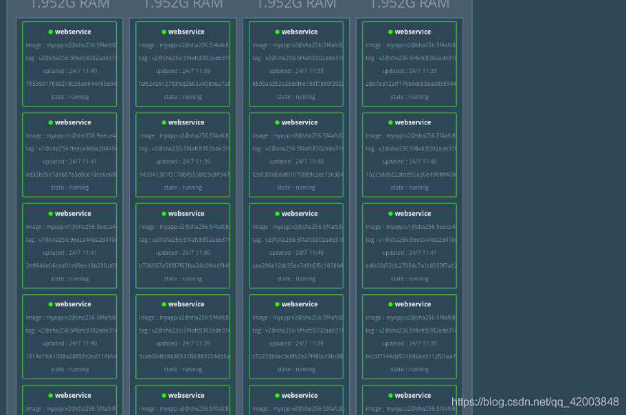Click updated 24/7 11:40 in container 75539d1789d2
The image size is (626, 415).
tap(70, 71)
